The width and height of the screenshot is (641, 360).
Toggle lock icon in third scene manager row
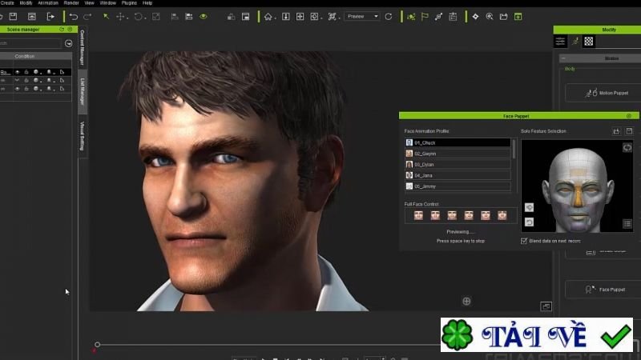26,89
